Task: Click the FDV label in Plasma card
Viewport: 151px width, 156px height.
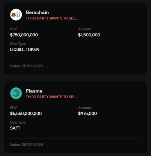Action: [13, 108]
